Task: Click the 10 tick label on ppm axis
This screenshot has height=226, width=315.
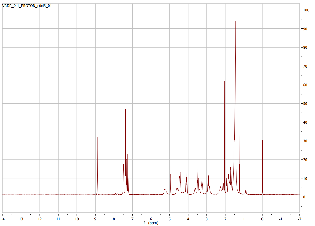Action: [x=77, y=219]
